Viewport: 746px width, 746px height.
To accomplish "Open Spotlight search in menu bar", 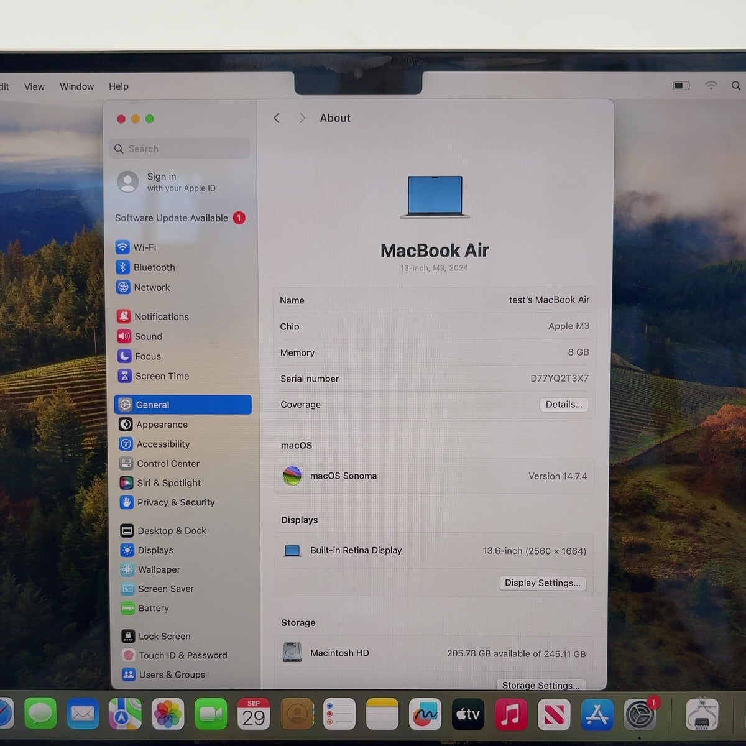I will coord(736,86).
